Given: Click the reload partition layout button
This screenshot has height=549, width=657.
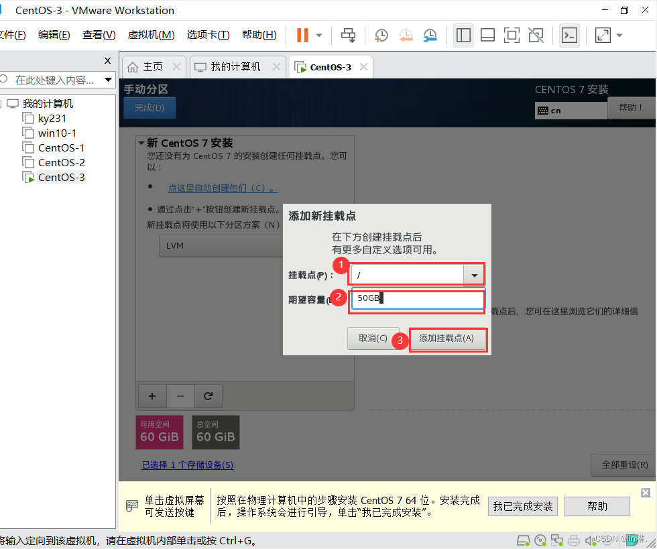Looking at the screenshot, I should pyautogui.click(x=208, y=396).
